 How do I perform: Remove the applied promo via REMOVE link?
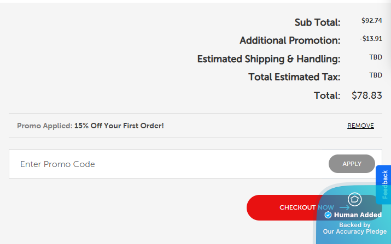coord(360,126)
